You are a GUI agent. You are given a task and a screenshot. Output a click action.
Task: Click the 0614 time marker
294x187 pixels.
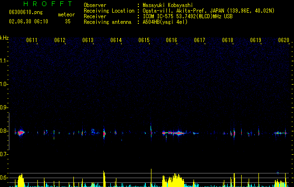pyautogui.click(x=116, y=40)
